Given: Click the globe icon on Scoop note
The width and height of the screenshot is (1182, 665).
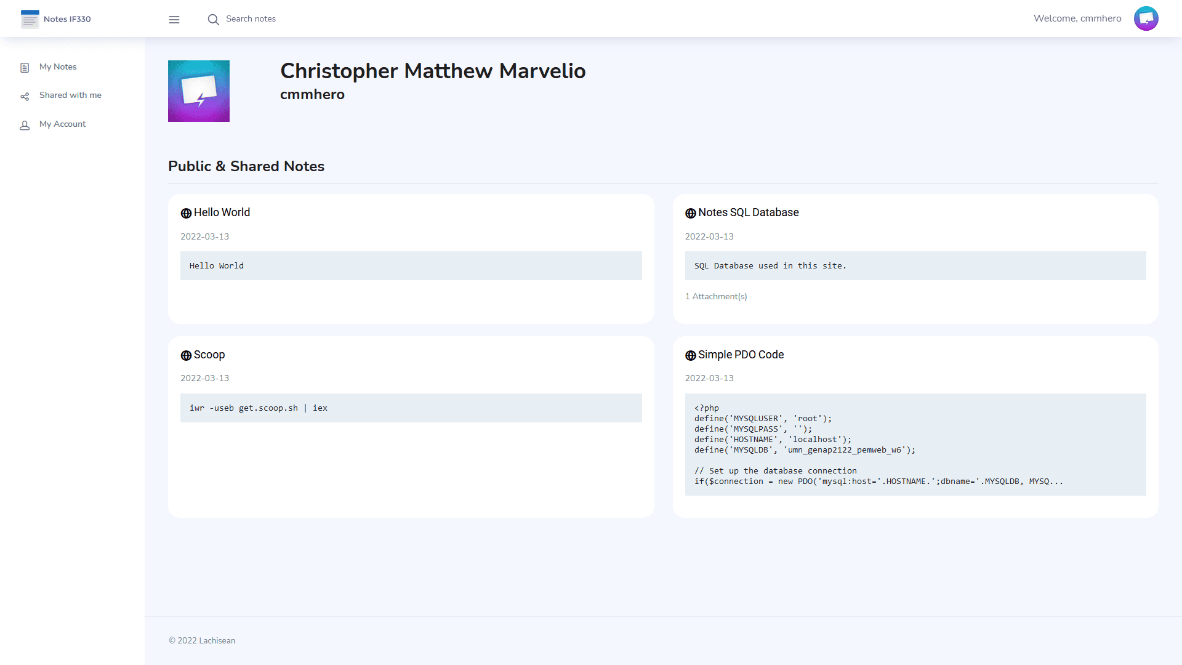Looking at the screenshot, I should point(185,355).
